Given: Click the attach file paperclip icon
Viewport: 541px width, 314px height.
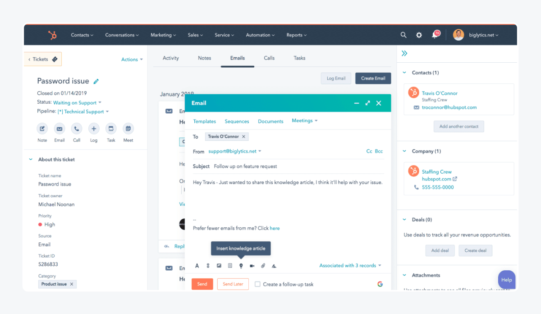Looking at the screenshot, I should coord(263,266).
